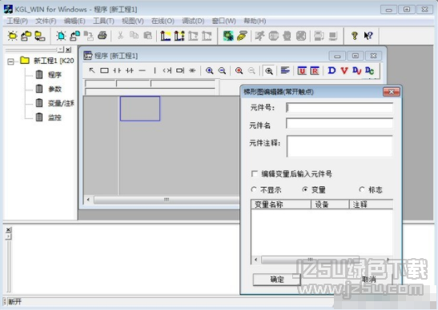
Task: Open the 调试(D) menu
Action: click(x=193, y=21)
